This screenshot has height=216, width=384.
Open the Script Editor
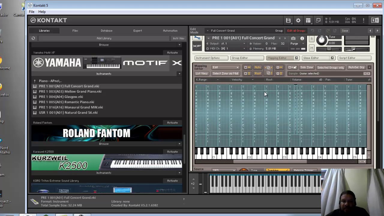(354, 58)
